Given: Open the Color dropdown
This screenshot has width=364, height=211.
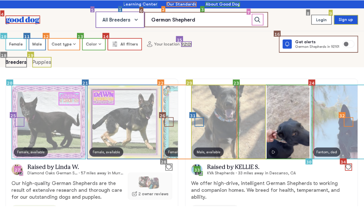Looking at the screenshot, I should pyautogui.click(x=93, y=44).
